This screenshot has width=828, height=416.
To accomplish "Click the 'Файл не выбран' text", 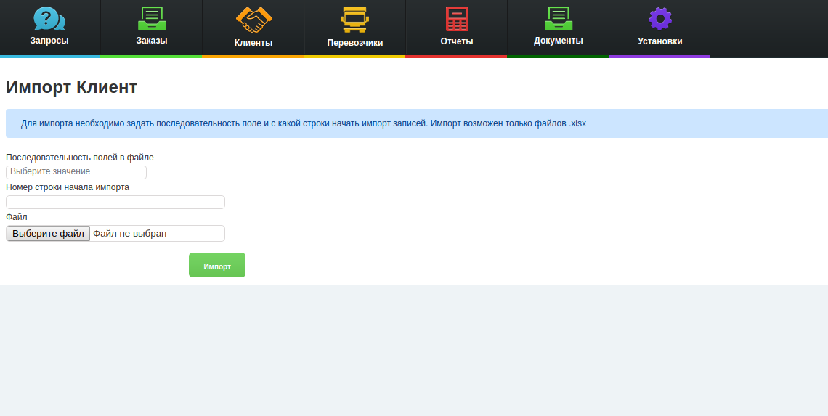I will pos(130,233).
